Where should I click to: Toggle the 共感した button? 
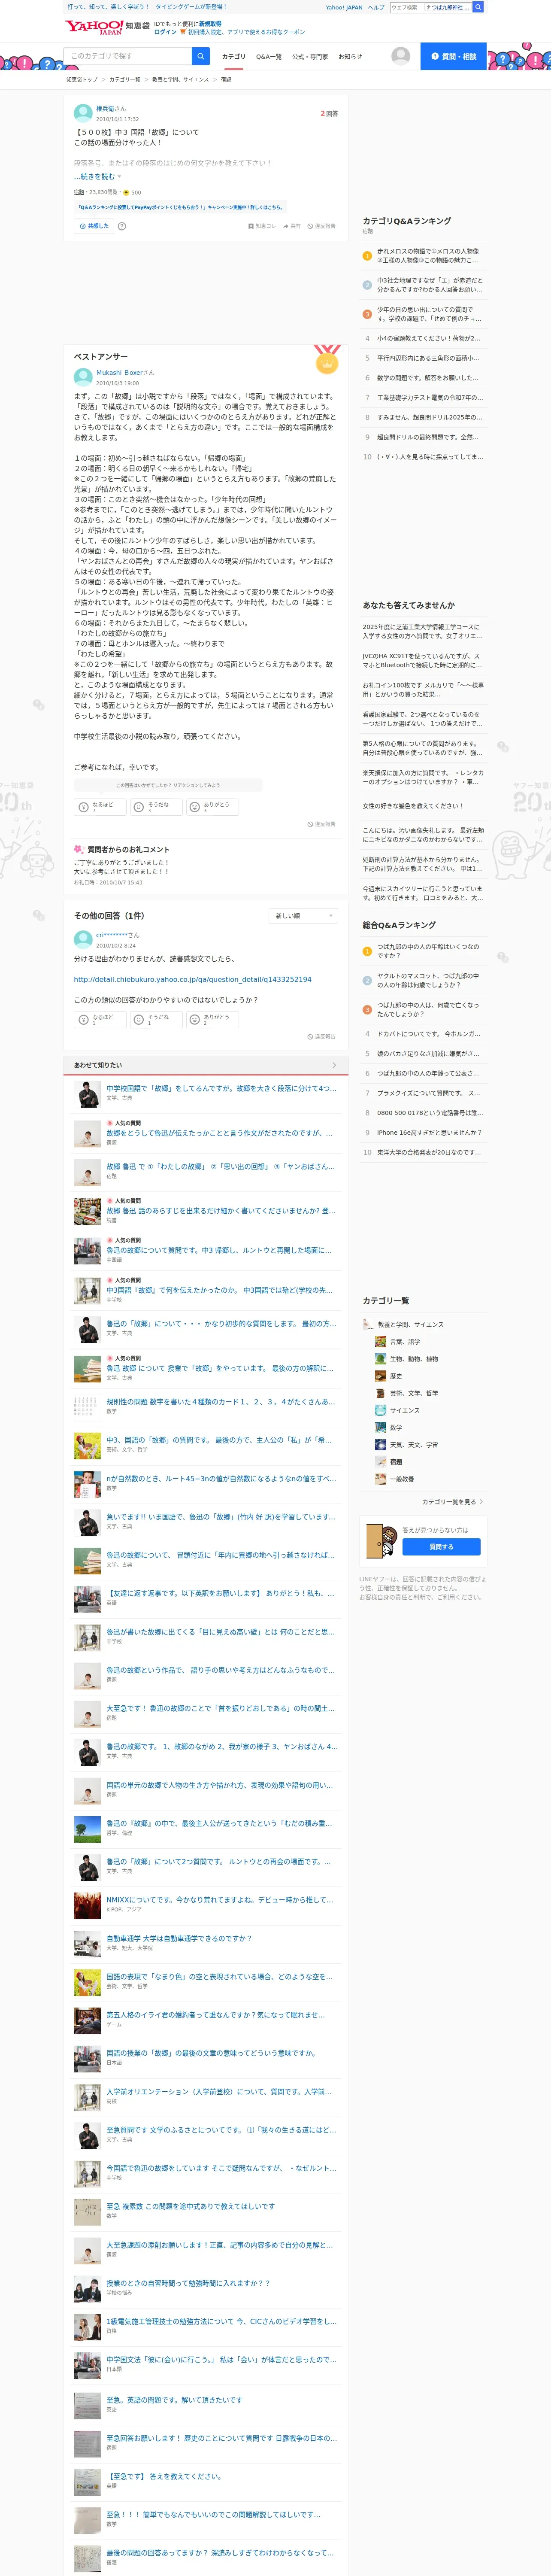point(94,226)
